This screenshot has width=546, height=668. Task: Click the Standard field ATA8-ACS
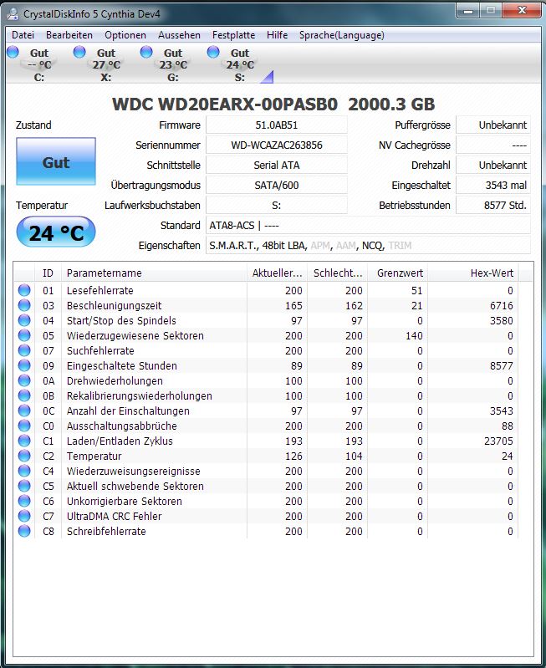pos(368,226)
